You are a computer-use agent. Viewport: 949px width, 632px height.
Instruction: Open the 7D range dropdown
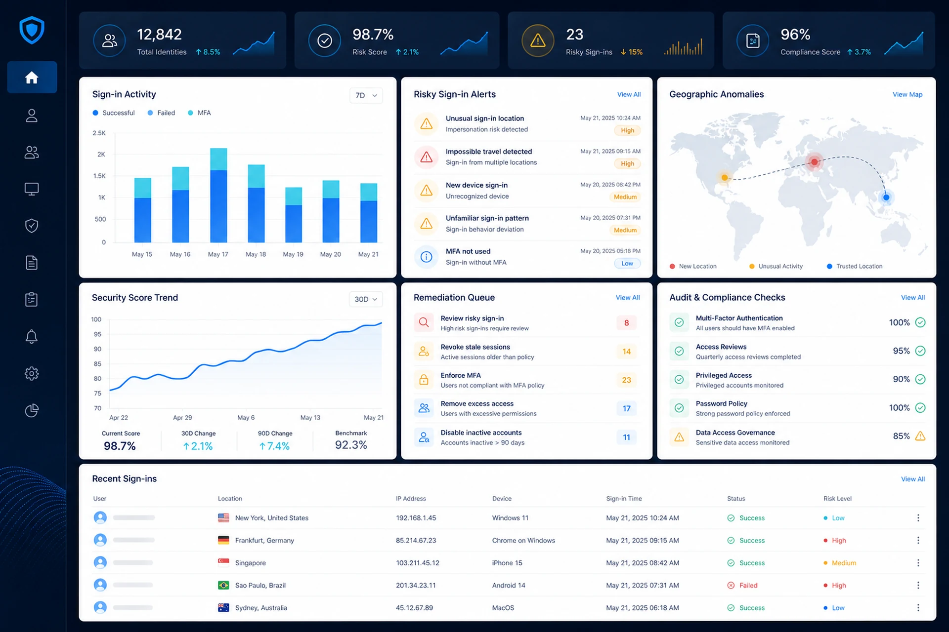pos(366,95)
